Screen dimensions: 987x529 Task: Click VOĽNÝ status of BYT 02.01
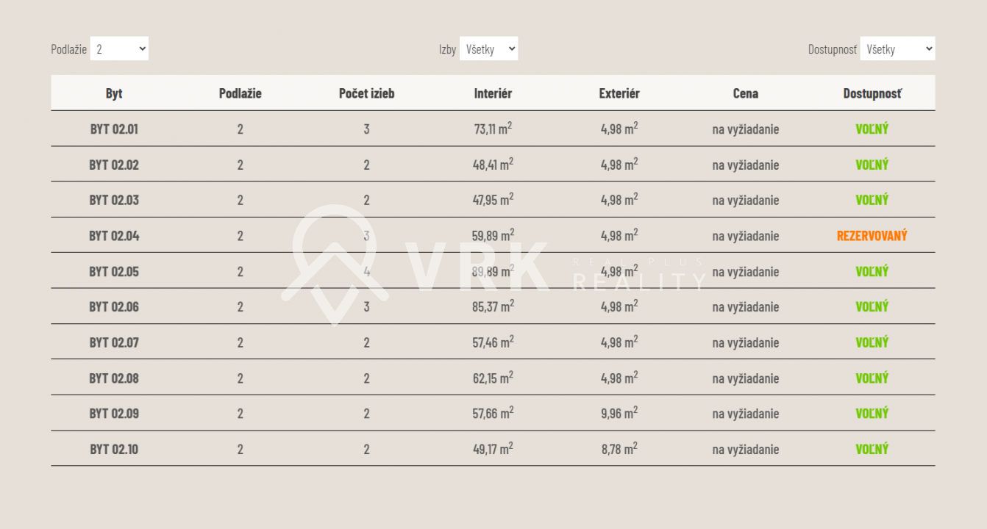pos(872,129)
